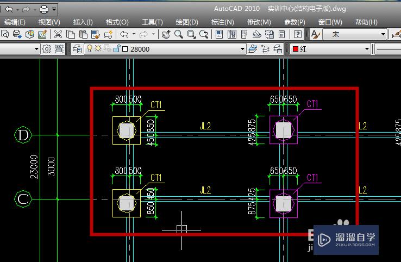Viewport: 401px width, 262px height.
Task: Open the Properties palette icon
Action: tap(220, 34)
